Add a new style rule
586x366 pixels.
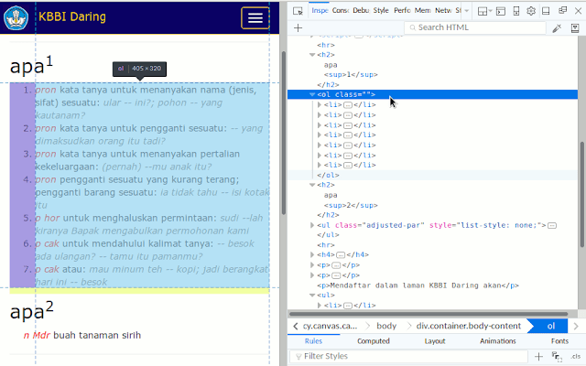pyautogui.click(x=538, y=356)
